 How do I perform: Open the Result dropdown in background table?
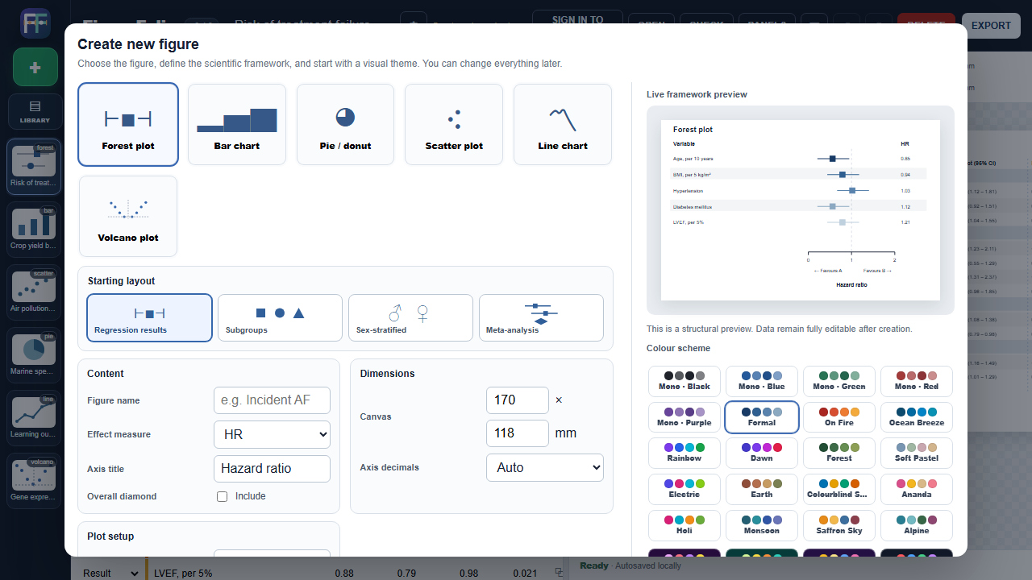tap(110, 573)
